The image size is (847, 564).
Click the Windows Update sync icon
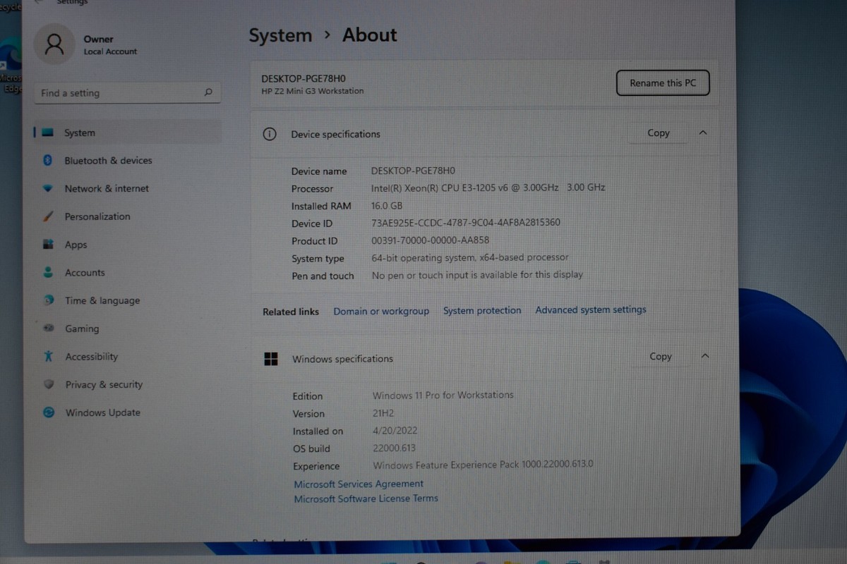(x=49, y=412)
